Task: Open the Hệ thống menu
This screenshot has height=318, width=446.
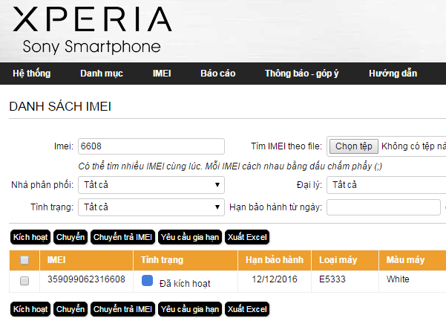Action: pos(32,74)
